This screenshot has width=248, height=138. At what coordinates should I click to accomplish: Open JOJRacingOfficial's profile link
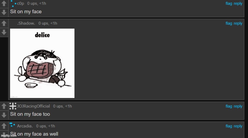coord(33,106)
